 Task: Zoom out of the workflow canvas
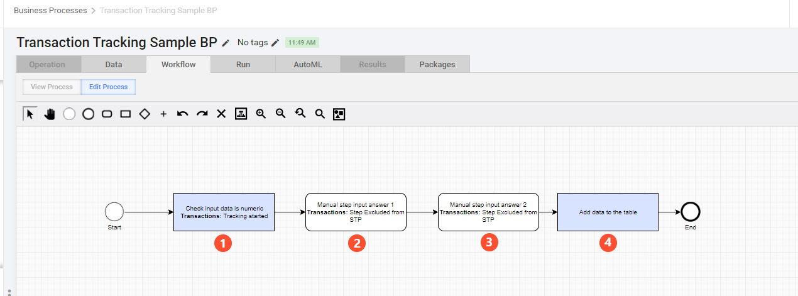[x=281, y=114]
